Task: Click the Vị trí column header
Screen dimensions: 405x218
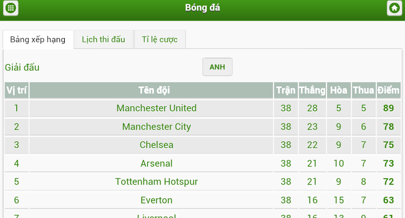Action: pos(17,91)
